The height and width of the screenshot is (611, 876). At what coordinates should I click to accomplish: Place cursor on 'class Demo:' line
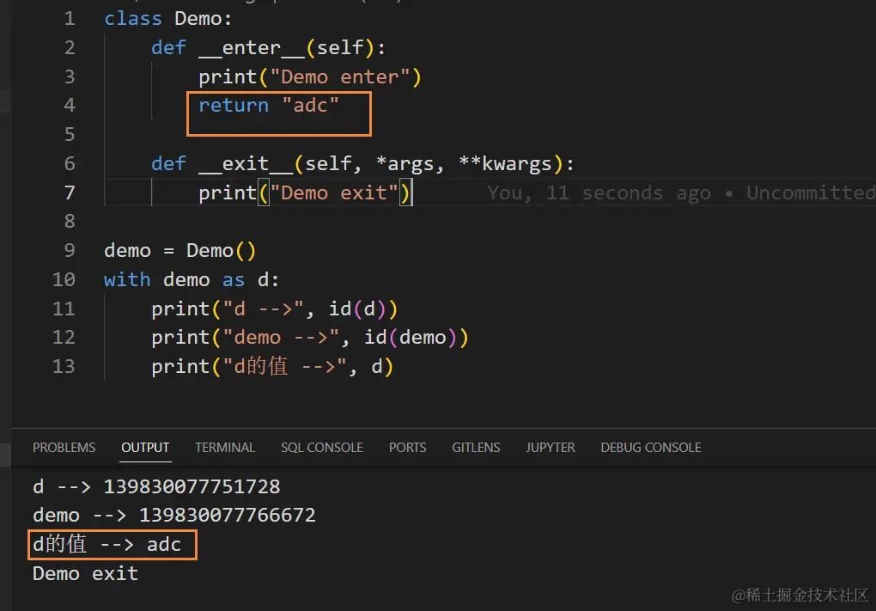[x=168, y=18]
